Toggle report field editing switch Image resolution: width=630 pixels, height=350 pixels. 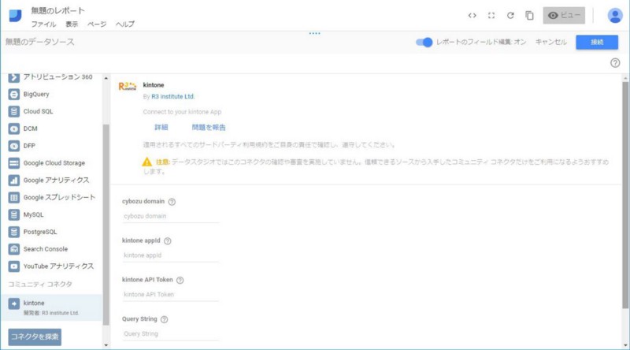[x=424, y=42]
